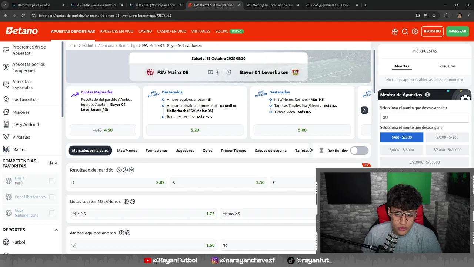Open the Bayer 04 Leverkusen team crest
The width and height of the screenshot is (474, 267).
coord(295,72)
